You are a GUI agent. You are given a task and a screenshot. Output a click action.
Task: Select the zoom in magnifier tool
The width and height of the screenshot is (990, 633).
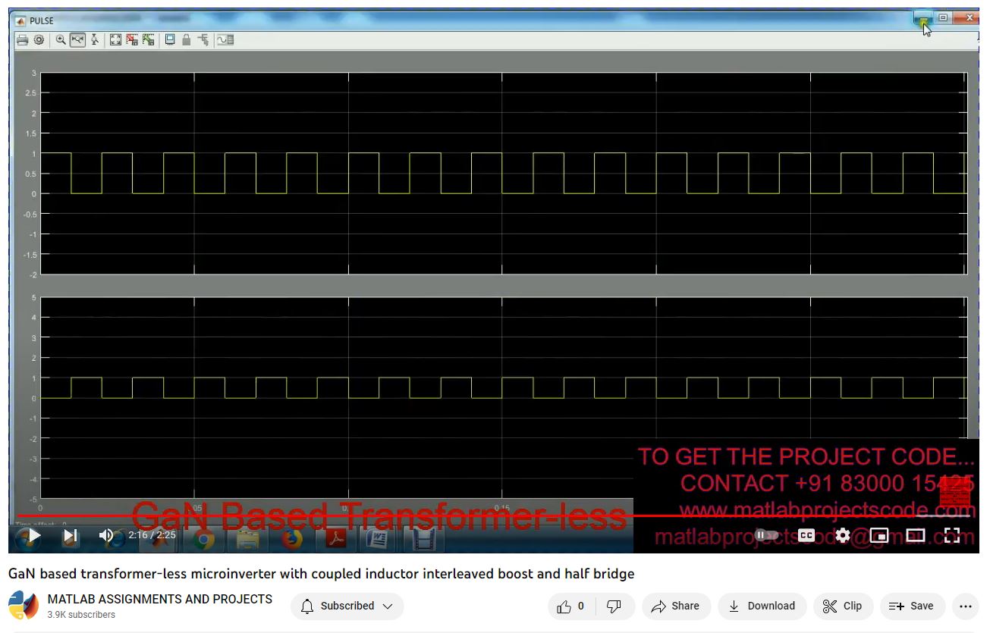coord(61,39)
